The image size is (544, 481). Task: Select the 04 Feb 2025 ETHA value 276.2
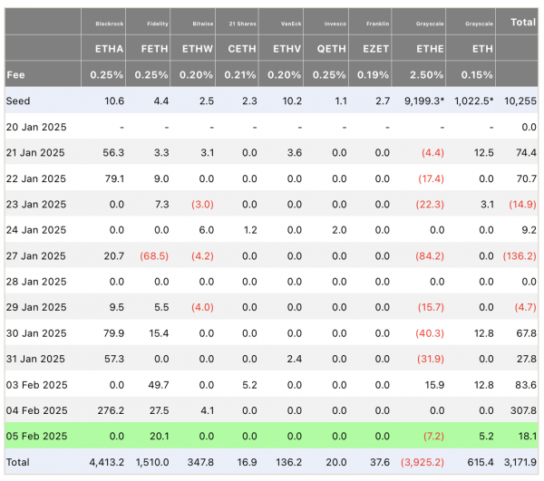point(111,410)
